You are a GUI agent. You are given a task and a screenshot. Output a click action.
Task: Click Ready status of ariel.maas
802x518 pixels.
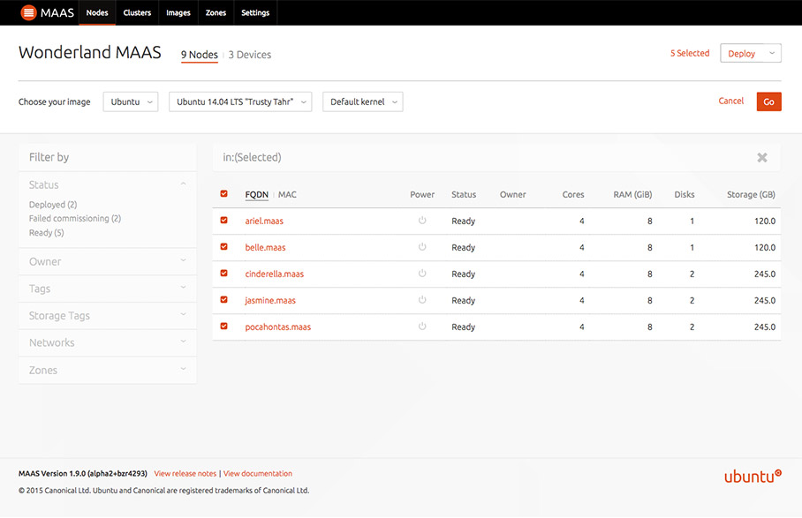point(464,221)
